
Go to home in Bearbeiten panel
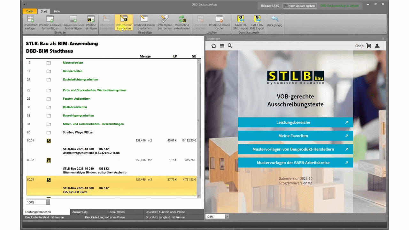point(214,46)
